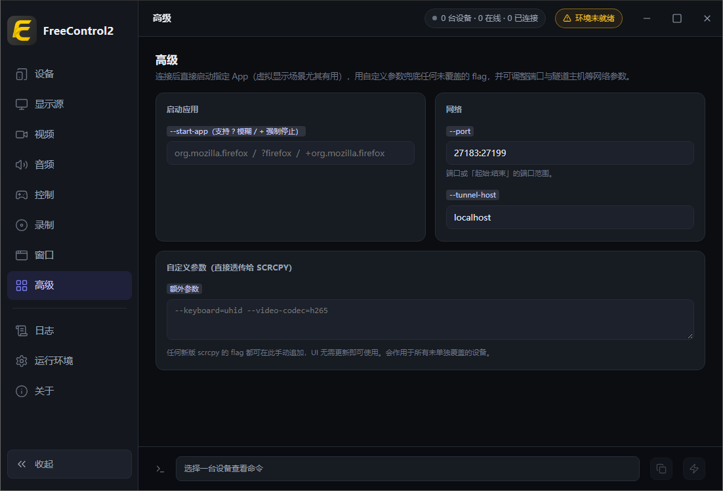Open the 日志 log page

pos(70,330)
